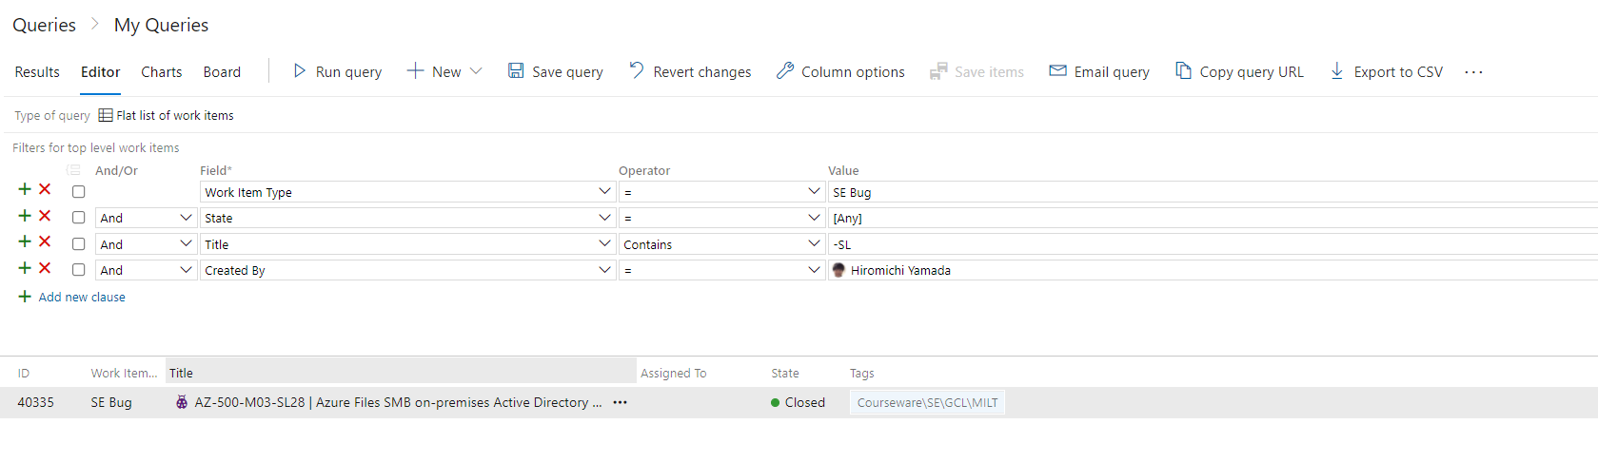This screenshot has width=1598, height=463.
Task: Open Column options wrench icon
Action: click(785, 71)
